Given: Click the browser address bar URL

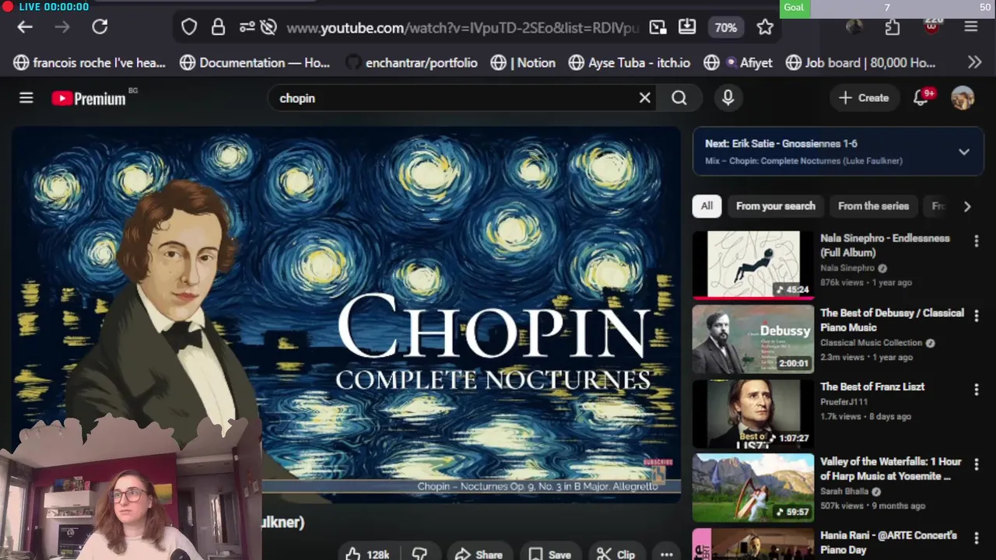Looking at the screenshot, I should (x=462, y=28).
